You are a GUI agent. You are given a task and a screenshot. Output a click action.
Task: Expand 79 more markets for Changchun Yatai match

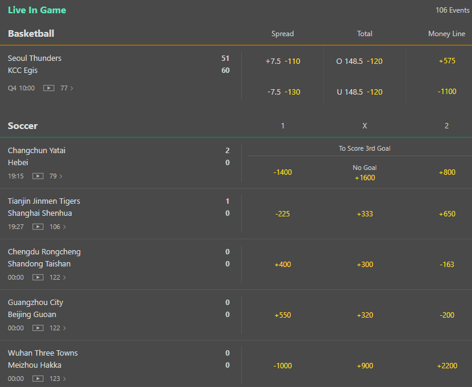tap(56, 176)
